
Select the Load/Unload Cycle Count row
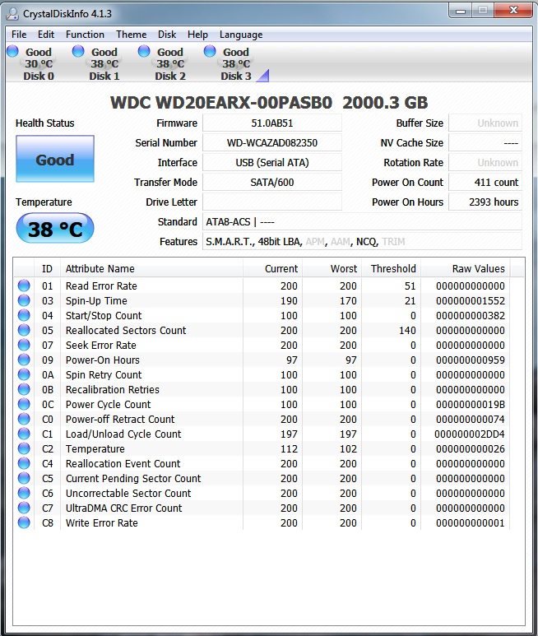(x=262, y=434)
